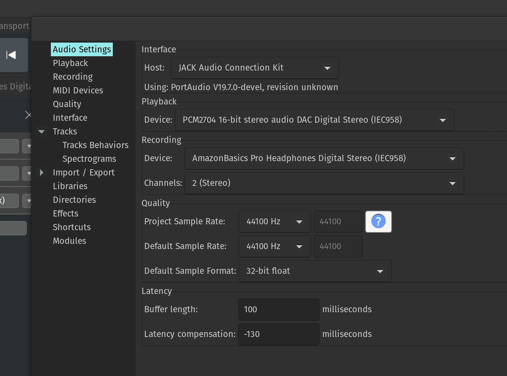
Task: Open Default Sample Format 32-bit float dropdown
Action: (315, 271)
